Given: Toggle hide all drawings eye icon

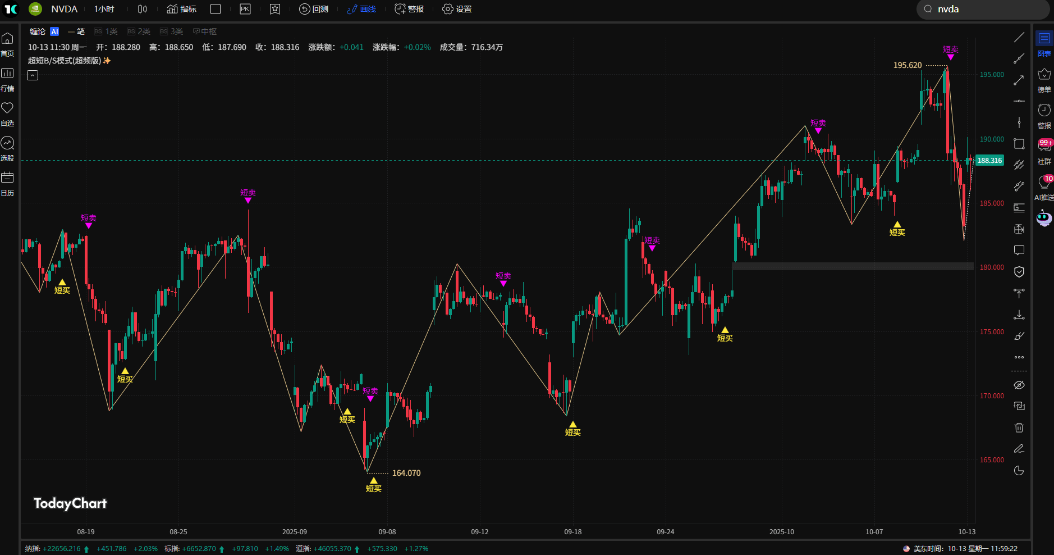Looking at the screenshot, I should (x=1019, y=384).
